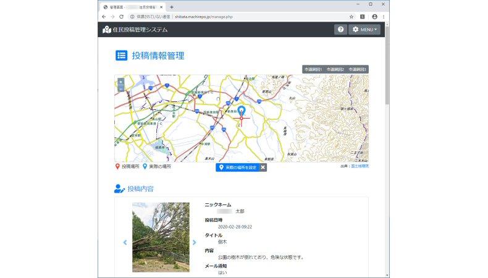
Task: Select the 市道網図1 map layer
Action: tap(313, 70)
